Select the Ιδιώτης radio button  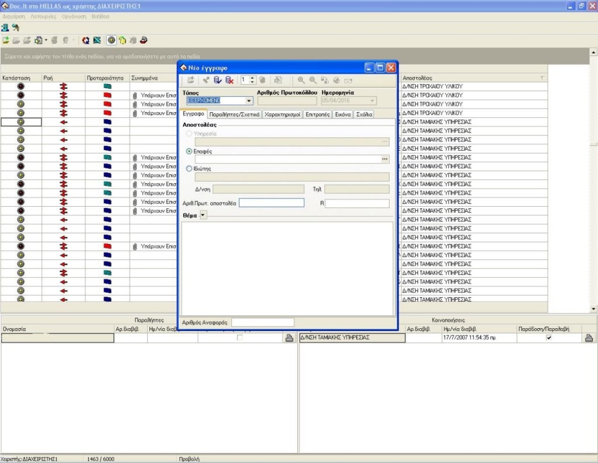point(189,169)
